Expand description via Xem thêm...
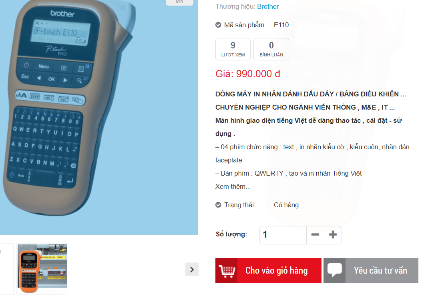424x296 pixels. click(233, 187)
